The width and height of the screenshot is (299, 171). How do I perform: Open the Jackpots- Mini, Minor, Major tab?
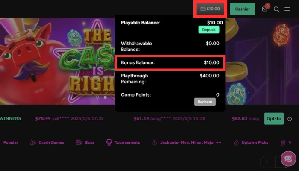point(191,142)
